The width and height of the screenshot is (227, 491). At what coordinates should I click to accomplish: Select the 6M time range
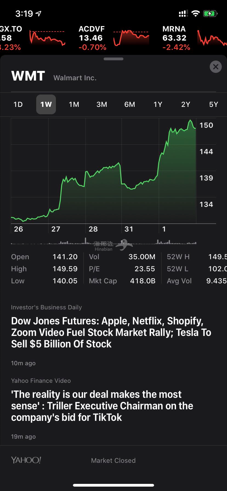point(130,104)
